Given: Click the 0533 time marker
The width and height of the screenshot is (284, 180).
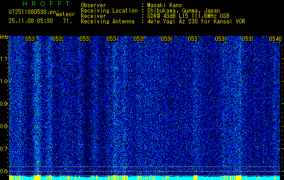Looking at the screenshot, I should [85, 39].
